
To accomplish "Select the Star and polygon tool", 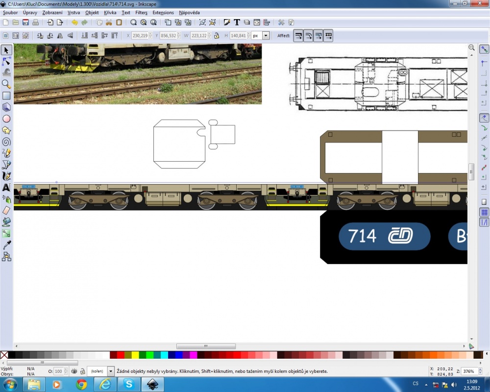I will 6,130.
